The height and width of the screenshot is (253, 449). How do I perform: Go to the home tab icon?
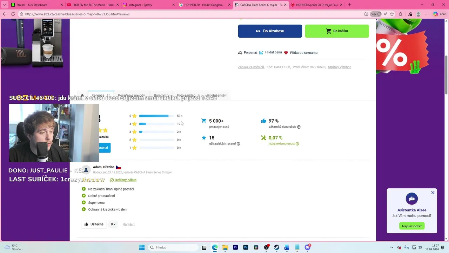[82, 96]
